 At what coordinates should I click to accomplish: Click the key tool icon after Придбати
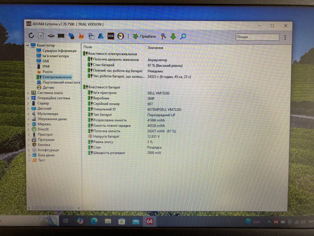[163, 36]
